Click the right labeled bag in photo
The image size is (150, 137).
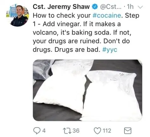click(112, 96)
